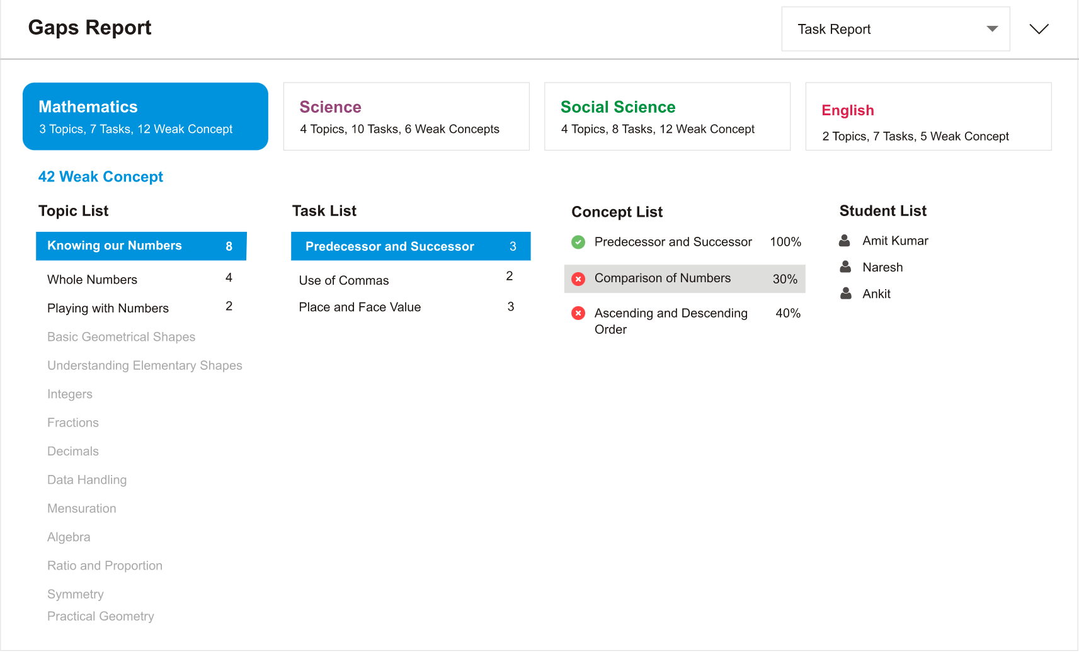Click the user icon next to Naresh

click(x=845, y=266)
